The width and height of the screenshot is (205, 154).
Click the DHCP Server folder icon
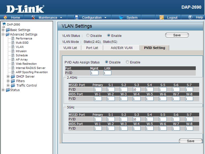pos(13,77)
